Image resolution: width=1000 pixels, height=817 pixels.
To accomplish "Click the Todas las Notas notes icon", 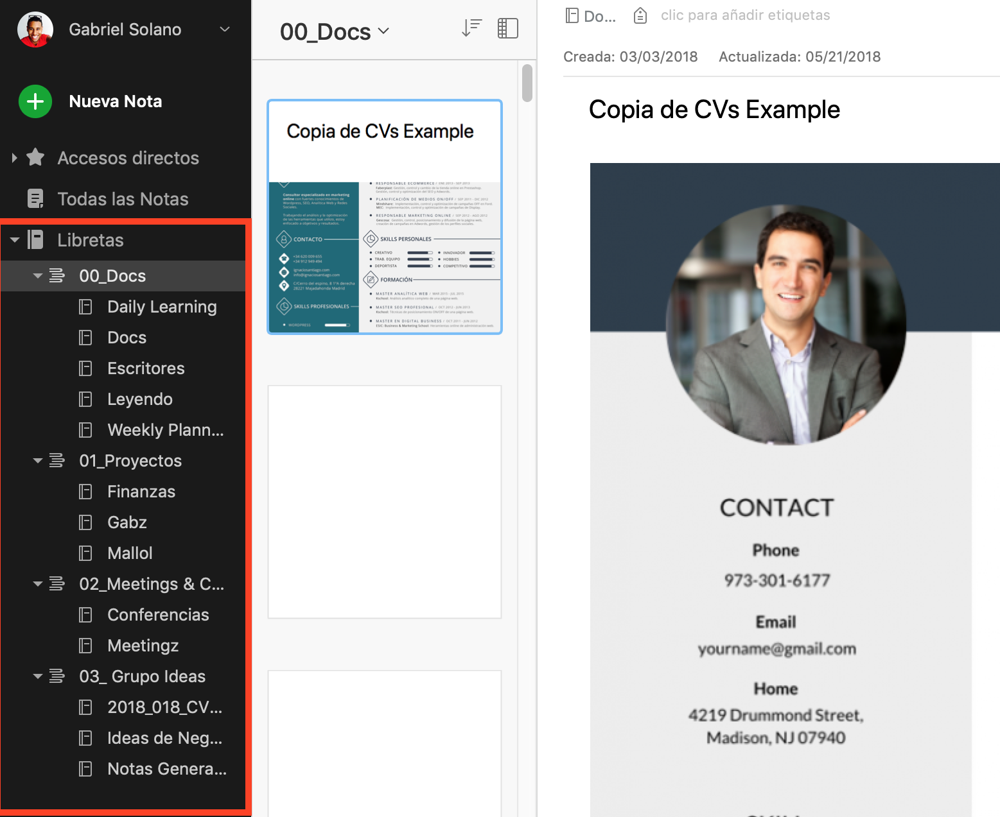I will pyautogui.click(x=36, y=199).
